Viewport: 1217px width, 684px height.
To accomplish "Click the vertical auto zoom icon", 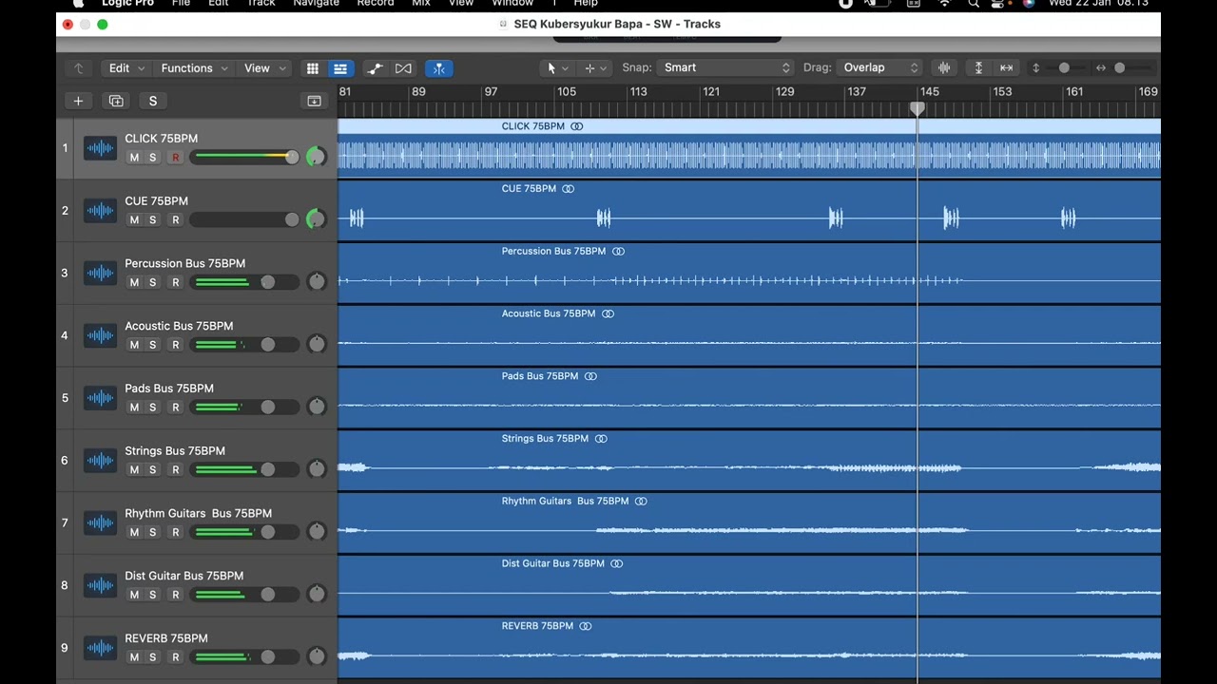I will pyautogui.click(x=978, y=67).
